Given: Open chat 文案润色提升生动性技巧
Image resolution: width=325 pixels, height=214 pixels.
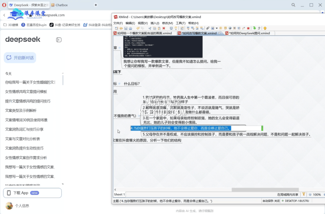Looking at the screenshot, I should pos(24,148).
